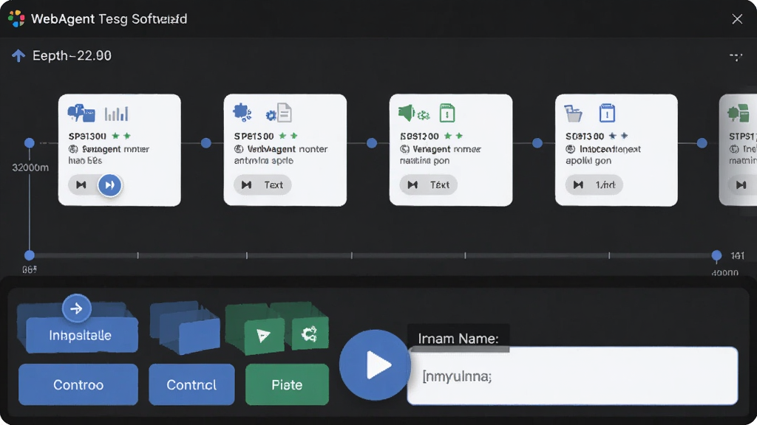Screen dimensions: 757x425
Task: Focus the Imam Name input field
Action: click(x=573, y=376)
